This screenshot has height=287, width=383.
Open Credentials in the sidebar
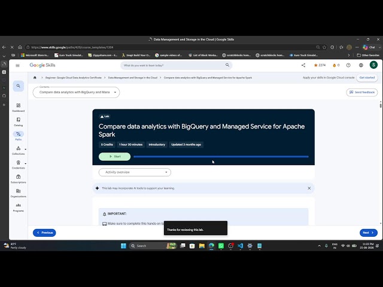tap(19, 165)
